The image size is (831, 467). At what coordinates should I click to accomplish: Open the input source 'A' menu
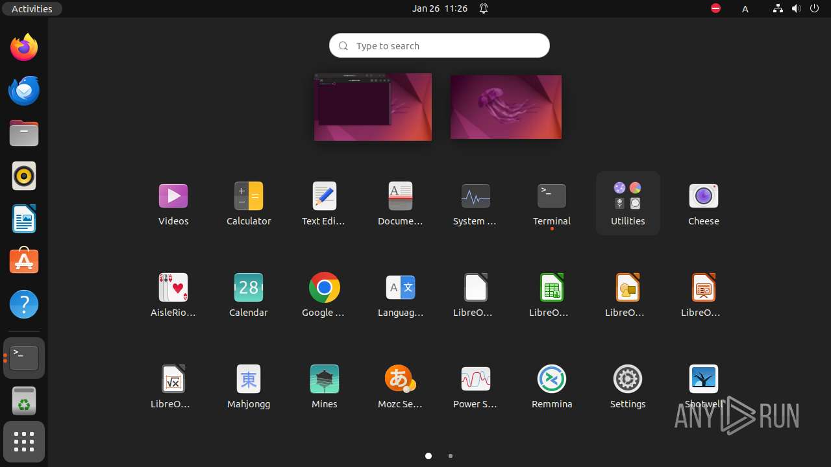point(745,8)
